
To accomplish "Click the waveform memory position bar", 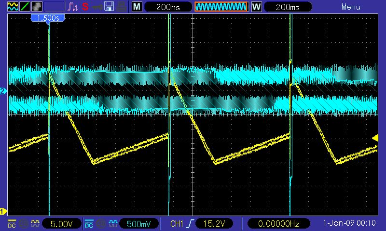I will 221,7.
